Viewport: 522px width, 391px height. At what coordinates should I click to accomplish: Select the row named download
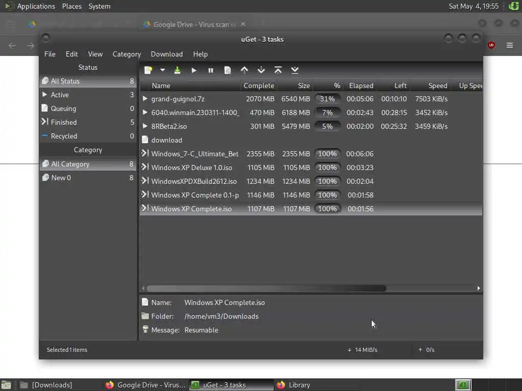[311, 140]
